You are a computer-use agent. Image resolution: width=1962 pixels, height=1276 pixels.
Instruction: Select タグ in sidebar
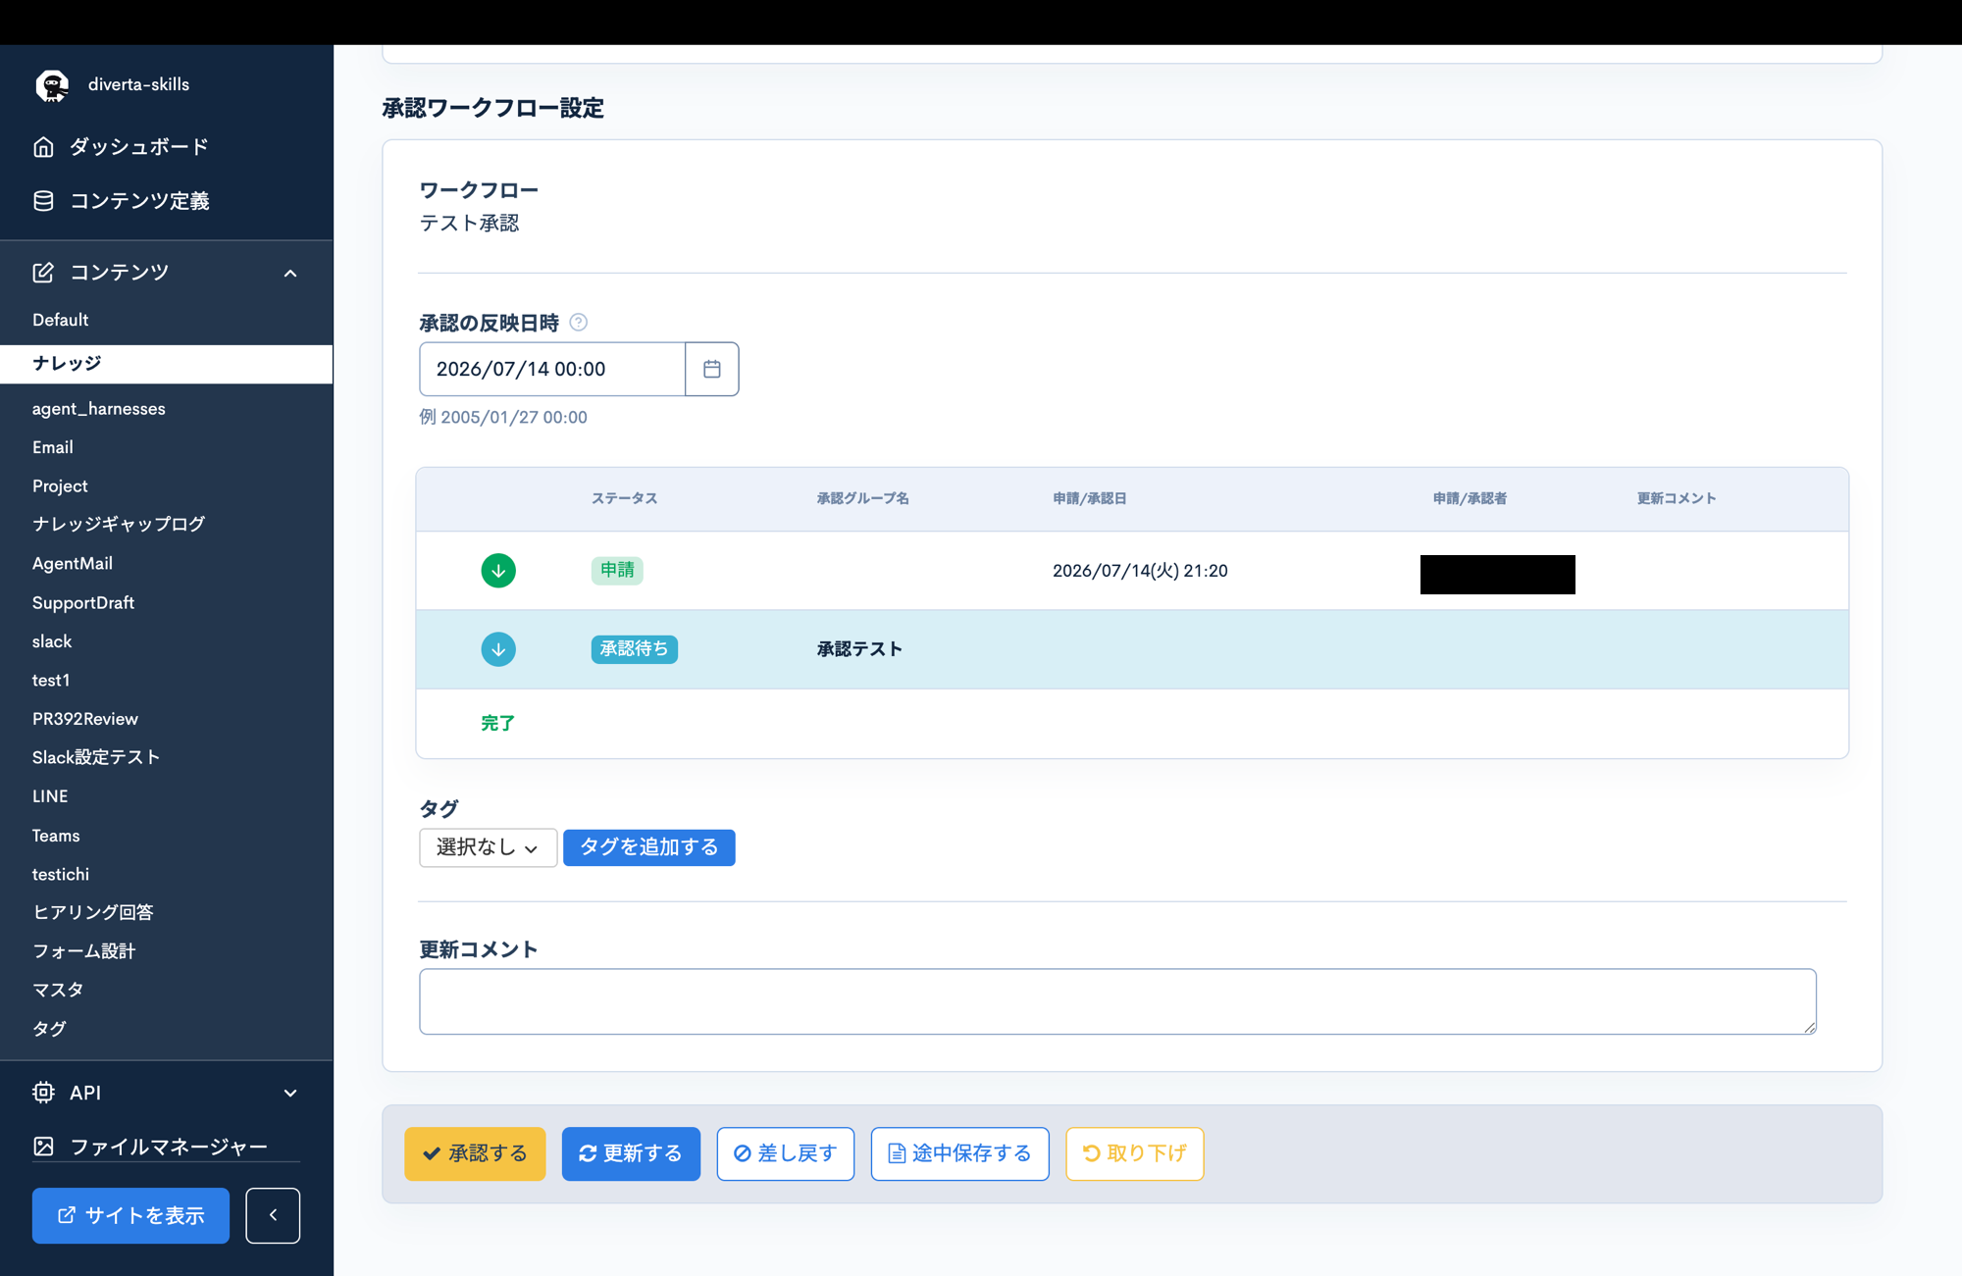(x=49, y=1029)
